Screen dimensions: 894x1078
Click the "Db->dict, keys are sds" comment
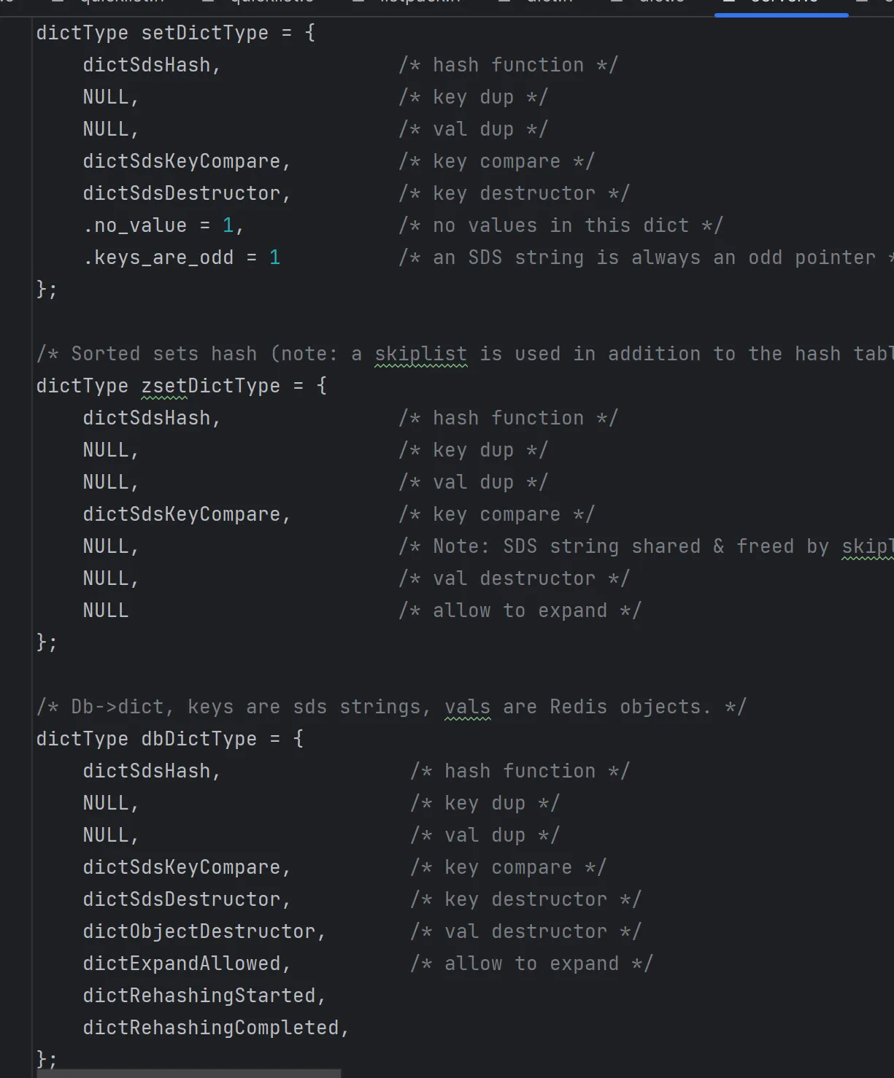point(390,707)
